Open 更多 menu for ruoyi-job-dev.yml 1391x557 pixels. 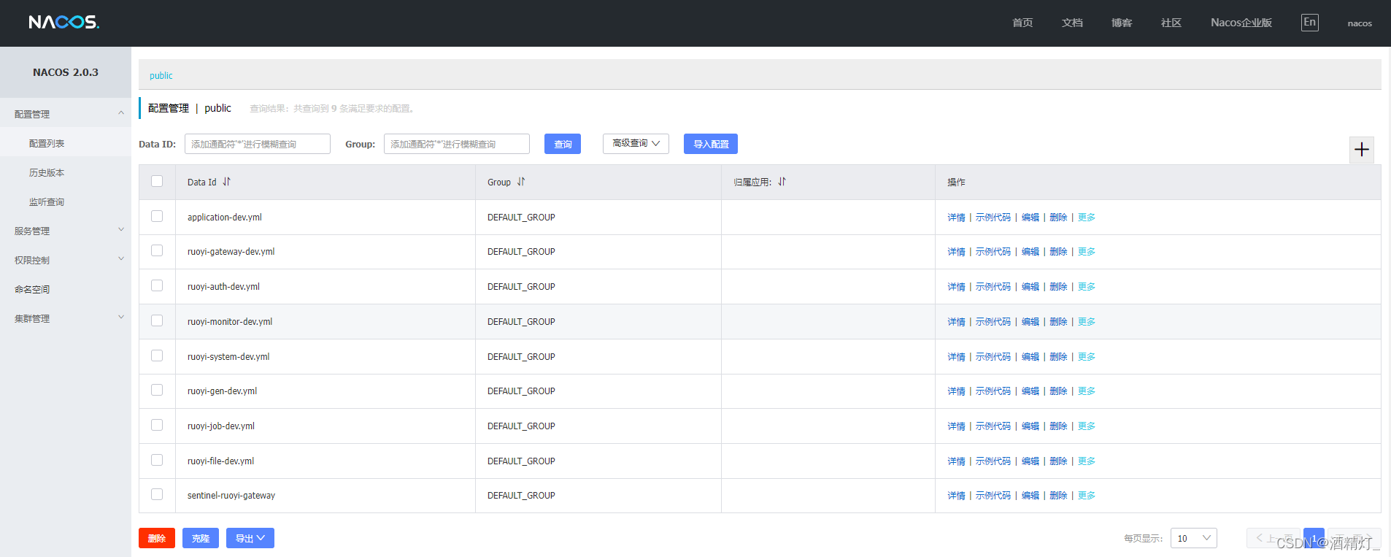tap(1086, 426)
